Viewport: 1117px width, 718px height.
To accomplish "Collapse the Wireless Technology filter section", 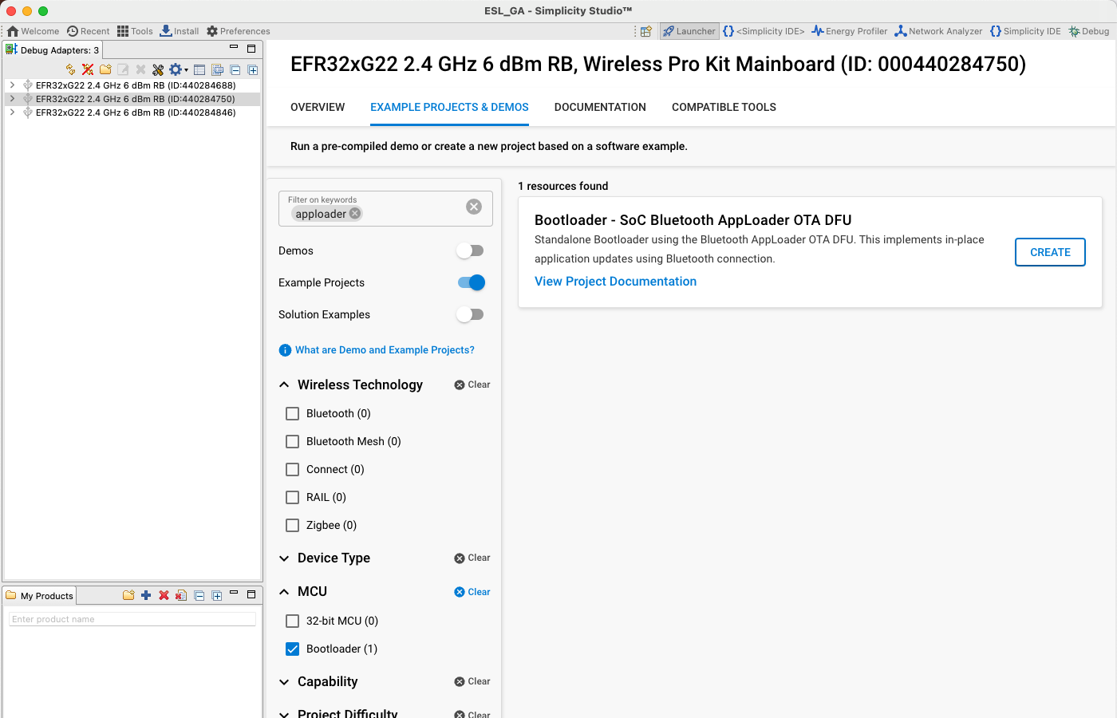I will tap(283, 385).
